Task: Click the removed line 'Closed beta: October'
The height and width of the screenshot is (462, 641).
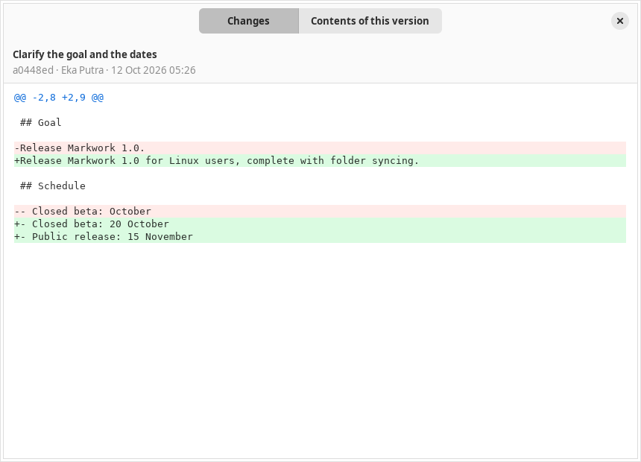Action: click(x=320, y=212)
